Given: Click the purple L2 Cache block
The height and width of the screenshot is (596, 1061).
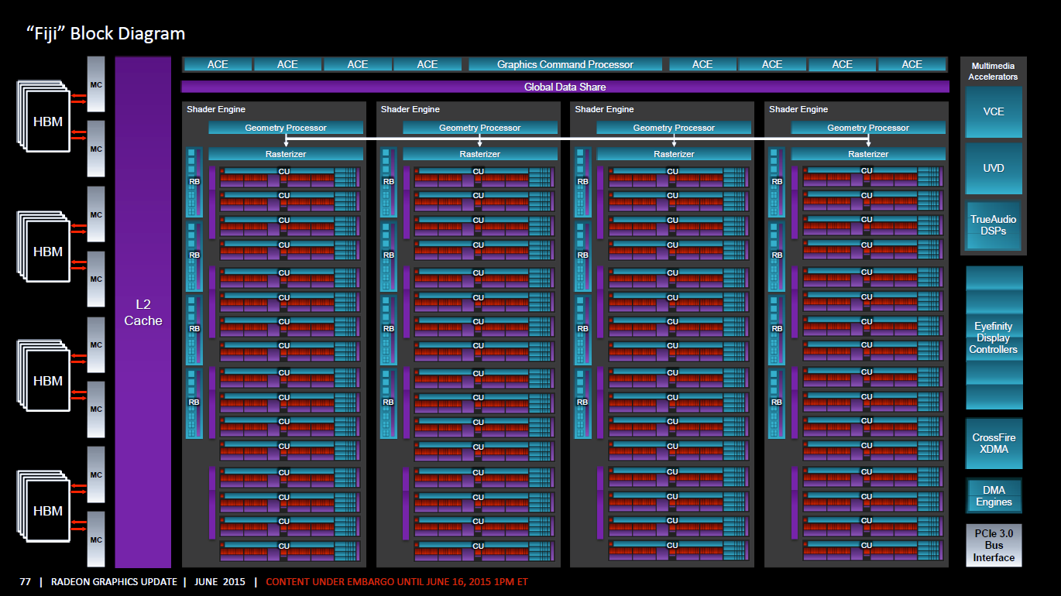Looking at the screenshot, I should (143, 312).
